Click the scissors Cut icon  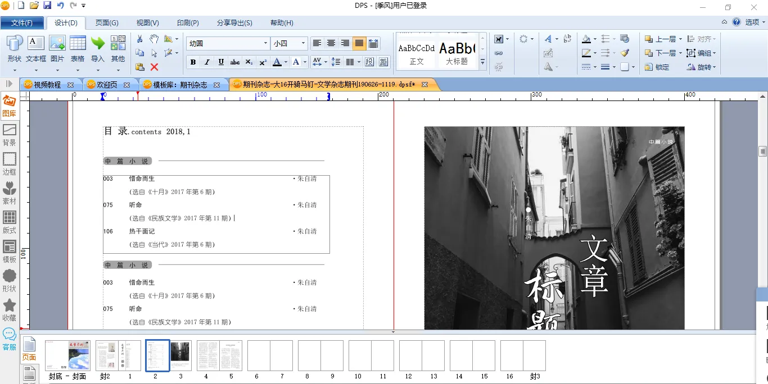coord(140,39)
